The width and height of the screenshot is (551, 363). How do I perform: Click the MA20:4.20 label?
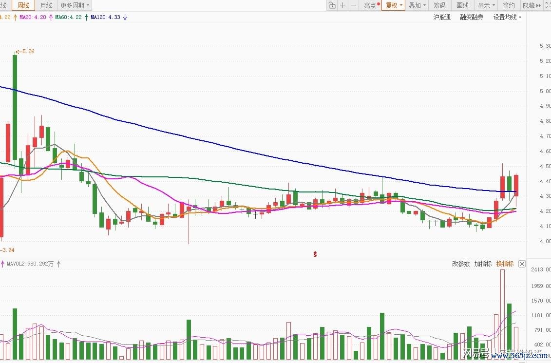(33, 17)
